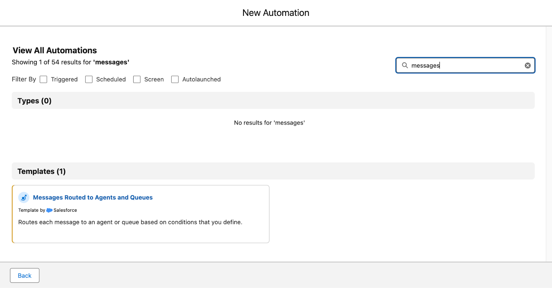This screenshot has width=552, height=288.
Task: Click the search magnifier icon
Action: pos(405,65)
